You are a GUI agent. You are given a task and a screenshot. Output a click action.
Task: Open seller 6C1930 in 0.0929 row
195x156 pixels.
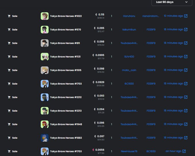129,84
